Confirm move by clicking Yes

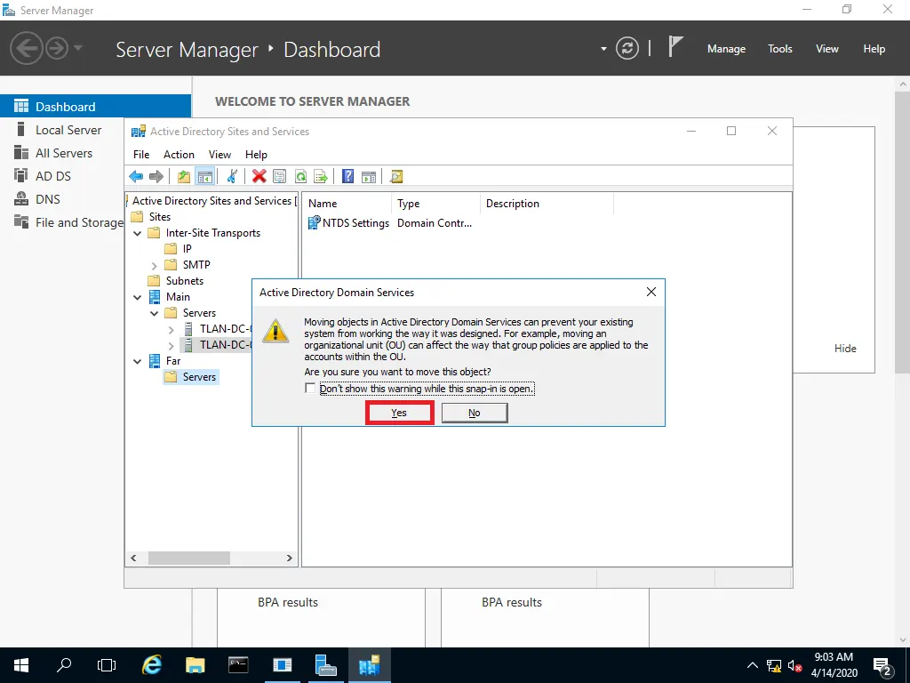399,413
